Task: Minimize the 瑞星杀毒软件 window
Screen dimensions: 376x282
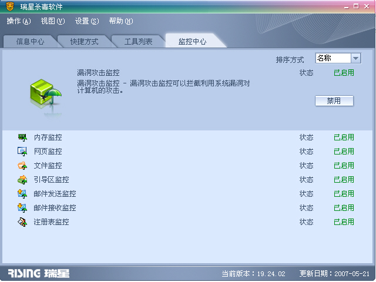Action: pos(346,6)
